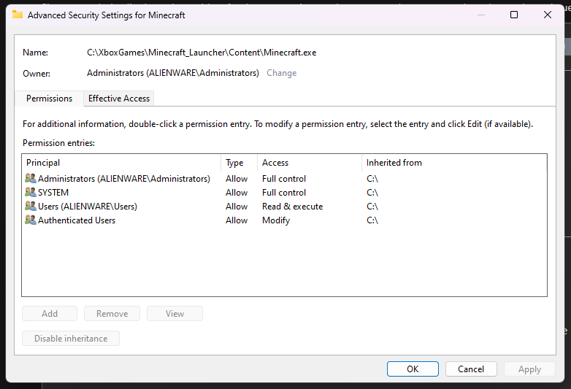Click Full control in Administrators row
The width and height of the screenshot is (571, 389).
[x=284, y=179]
